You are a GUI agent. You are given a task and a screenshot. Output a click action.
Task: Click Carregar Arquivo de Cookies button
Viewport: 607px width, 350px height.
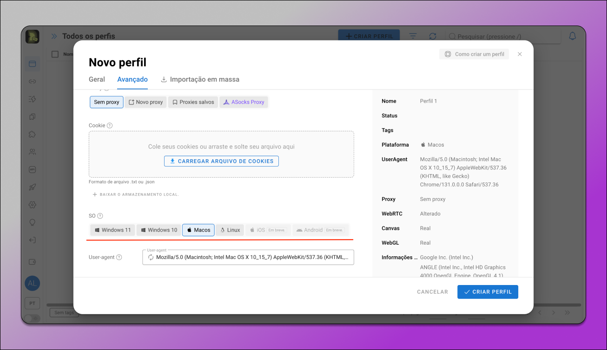(x=221, y=161)
